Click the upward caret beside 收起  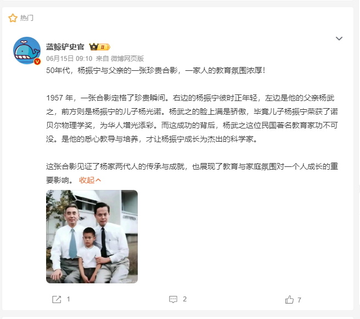click(x=98, y=180)
